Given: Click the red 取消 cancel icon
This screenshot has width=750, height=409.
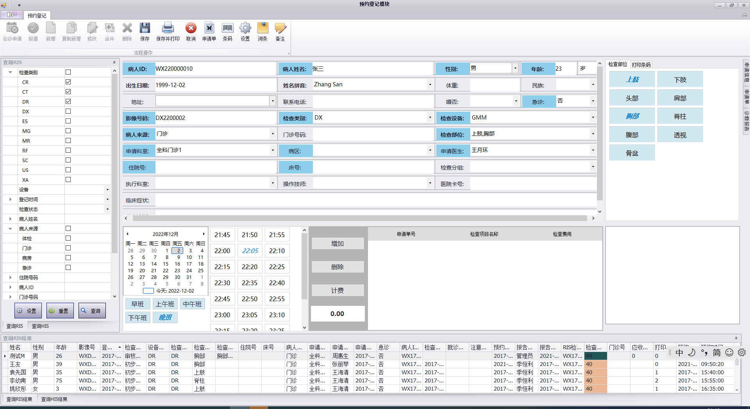Looking at the screenshot, I should coord(191,28).
